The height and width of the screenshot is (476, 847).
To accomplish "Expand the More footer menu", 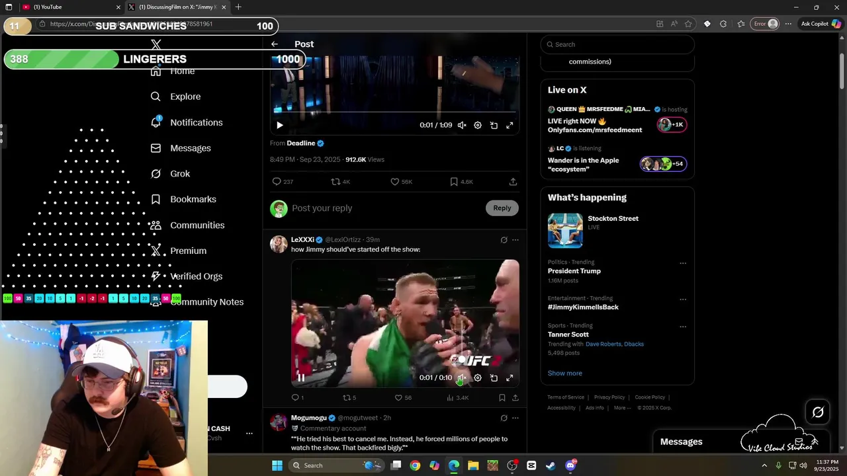I will pyautogui.click(x=622, y=408).
